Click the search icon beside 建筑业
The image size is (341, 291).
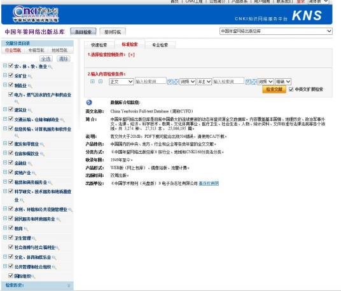coord(30,111)
